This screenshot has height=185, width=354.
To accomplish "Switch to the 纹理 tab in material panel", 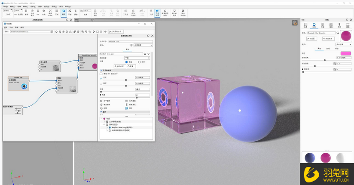I will point(328,48).
